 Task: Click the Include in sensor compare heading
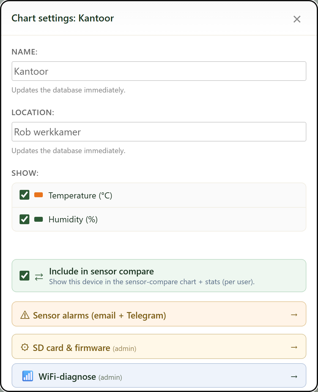102,271
